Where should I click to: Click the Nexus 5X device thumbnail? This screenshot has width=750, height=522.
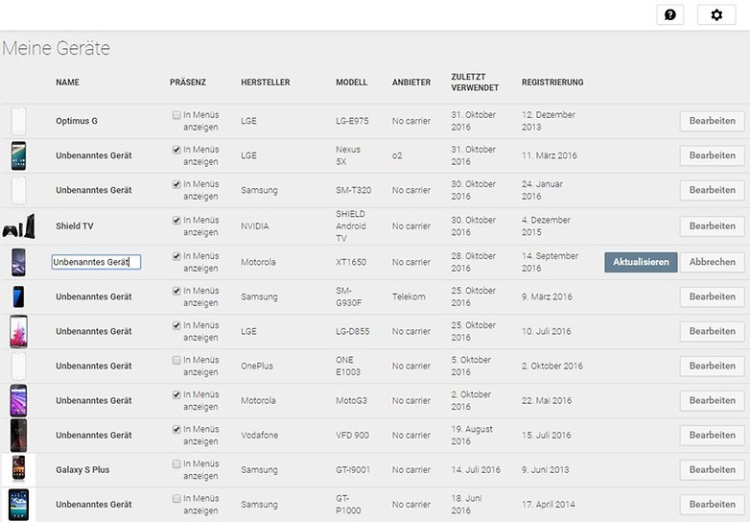tap(18, 155)
